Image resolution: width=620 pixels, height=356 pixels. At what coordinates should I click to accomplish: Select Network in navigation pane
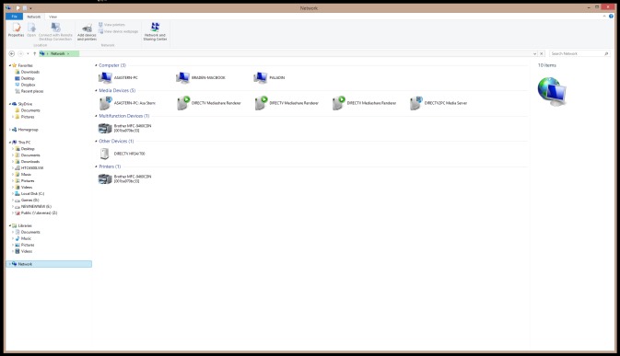[x=50, y=264]
